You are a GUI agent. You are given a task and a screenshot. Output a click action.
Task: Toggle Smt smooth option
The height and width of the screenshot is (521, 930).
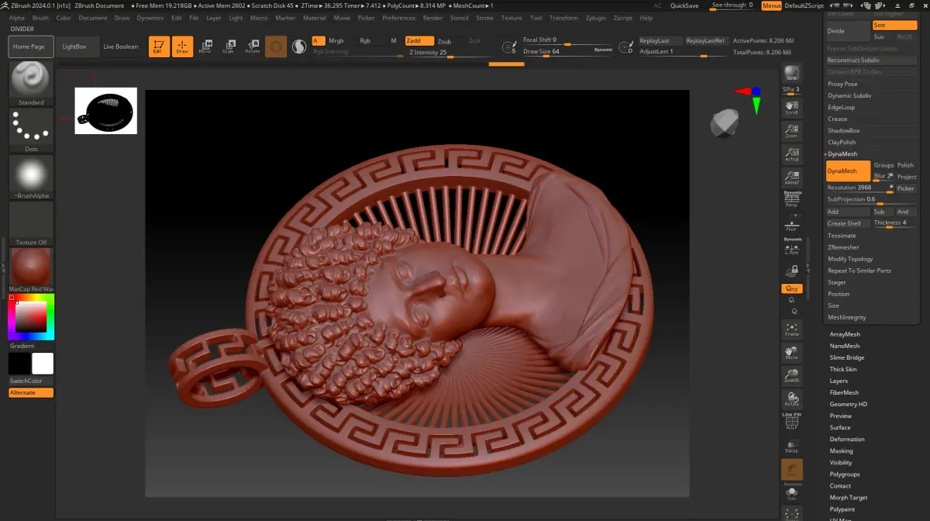(x=894, y=26)
